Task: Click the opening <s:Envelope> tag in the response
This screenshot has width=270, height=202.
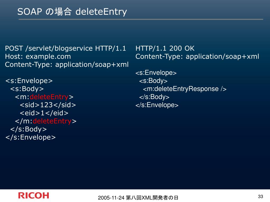Action: [x=156, y=73]
